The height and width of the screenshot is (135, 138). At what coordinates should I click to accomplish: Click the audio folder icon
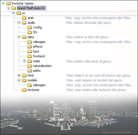point(24,23)
